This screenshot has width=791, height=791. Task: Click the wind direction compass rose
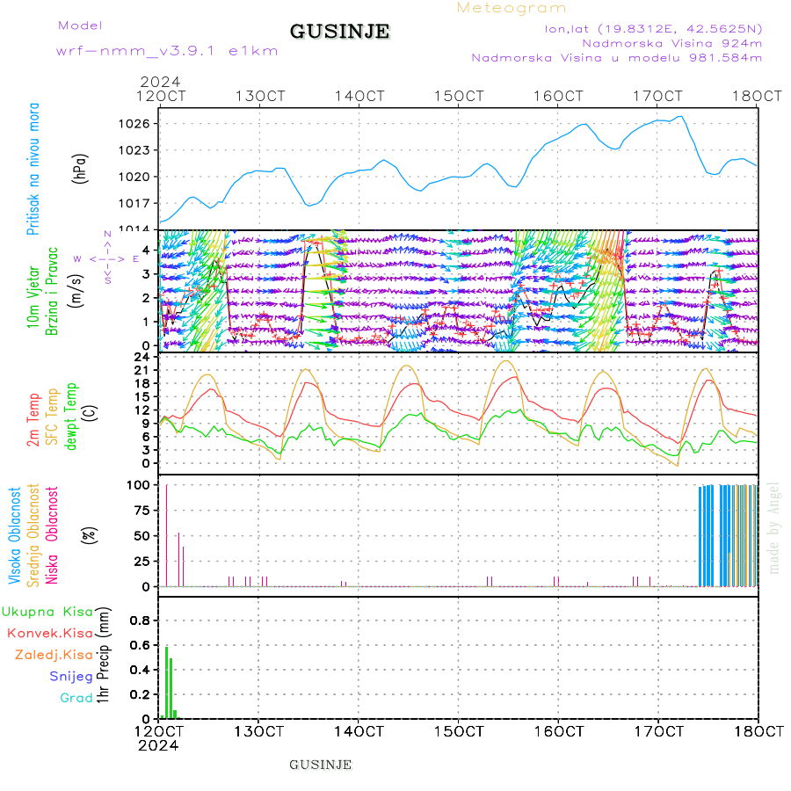click(107, 258)
